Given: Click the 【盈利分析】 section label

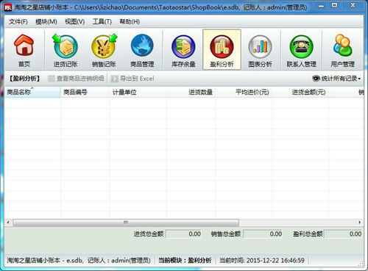Looking at the screenshot, I should pyautogui.click(x=24, y=79).
